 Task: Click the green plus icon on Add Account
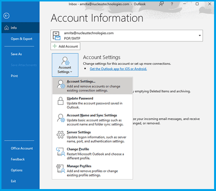pos(55,46)
